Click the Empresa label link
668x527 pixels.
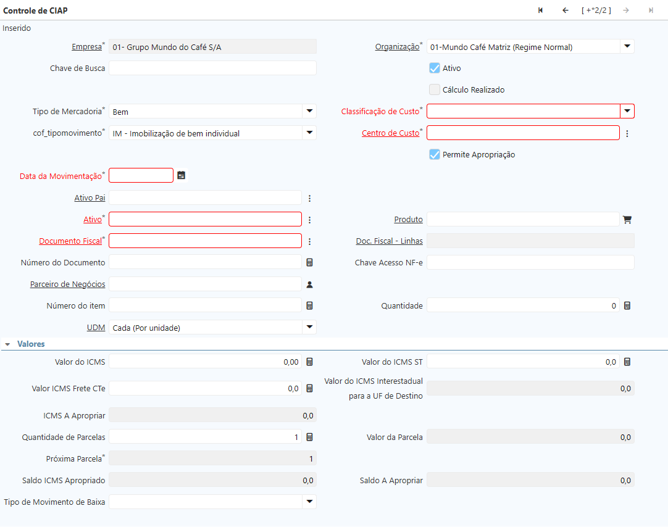pyautogui.click(x=86, y=47)
